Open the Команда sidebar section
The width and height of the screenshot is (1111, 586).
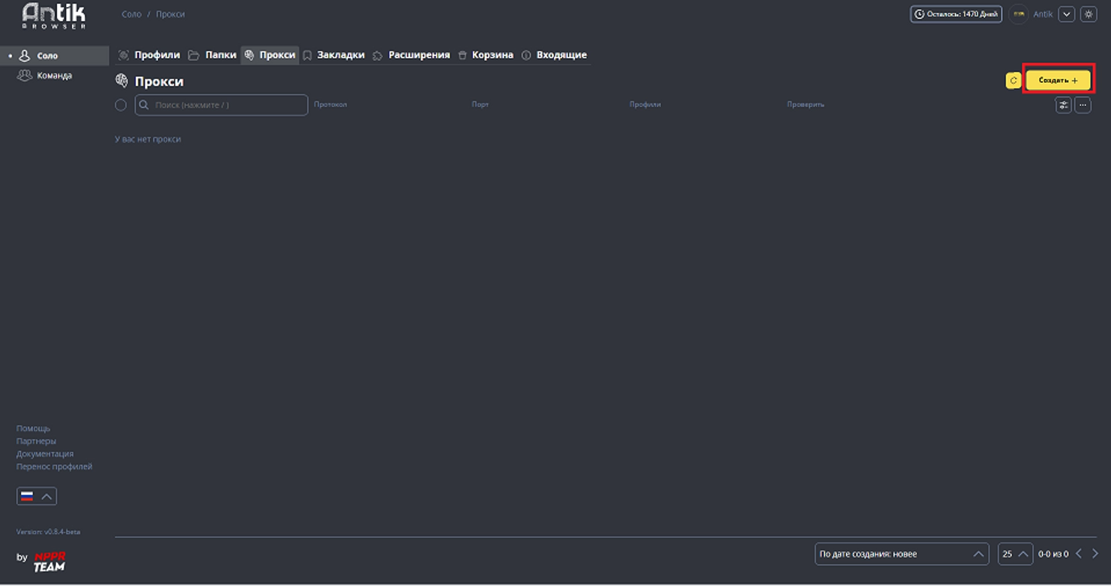point(54,75)
